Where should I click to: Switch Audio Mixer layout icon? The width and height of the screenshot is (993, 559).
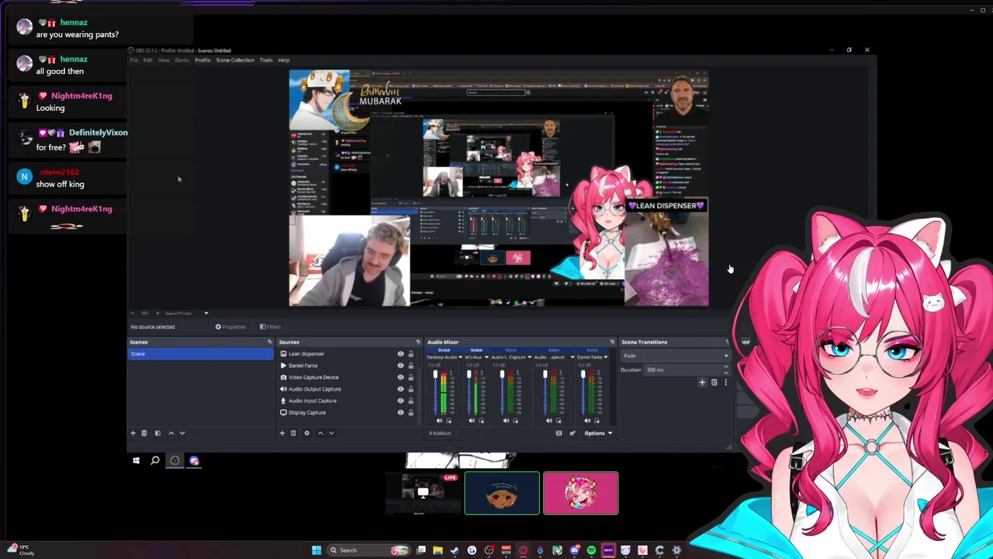point(559,433)
